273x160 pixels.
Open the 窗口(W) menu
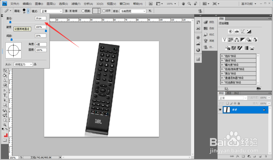coord(124,4)
